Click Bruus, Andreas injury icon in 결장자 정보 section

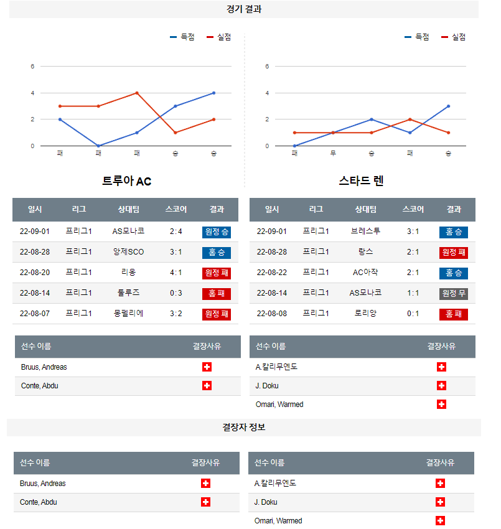click(205, 483)
